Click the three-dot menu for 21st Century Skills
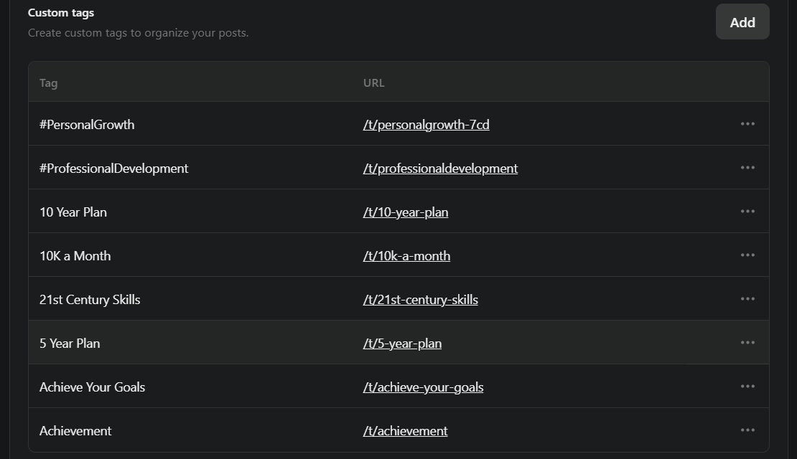The height and width of the screenshot is (459, 797). coord(747,298)
